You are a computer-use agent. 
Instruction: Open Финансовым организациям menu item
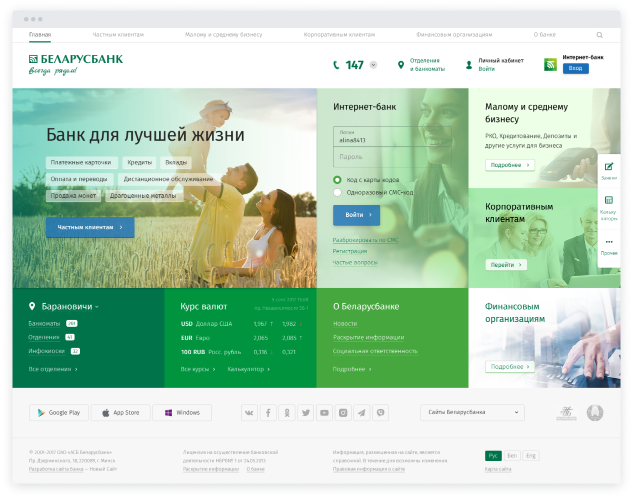[454, 35]
